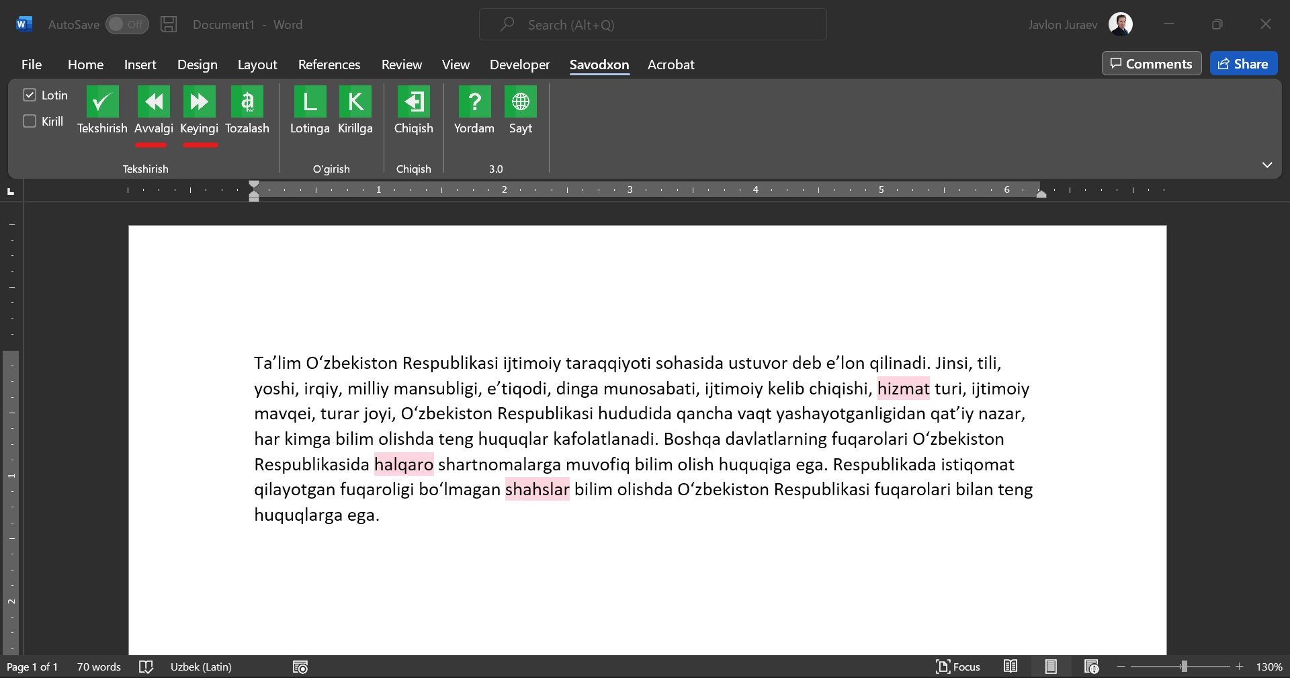This screenshot has height=678, width=1290.
Task: Switch to the References tab
Action: pyautogui.click(x=329, y=65)
